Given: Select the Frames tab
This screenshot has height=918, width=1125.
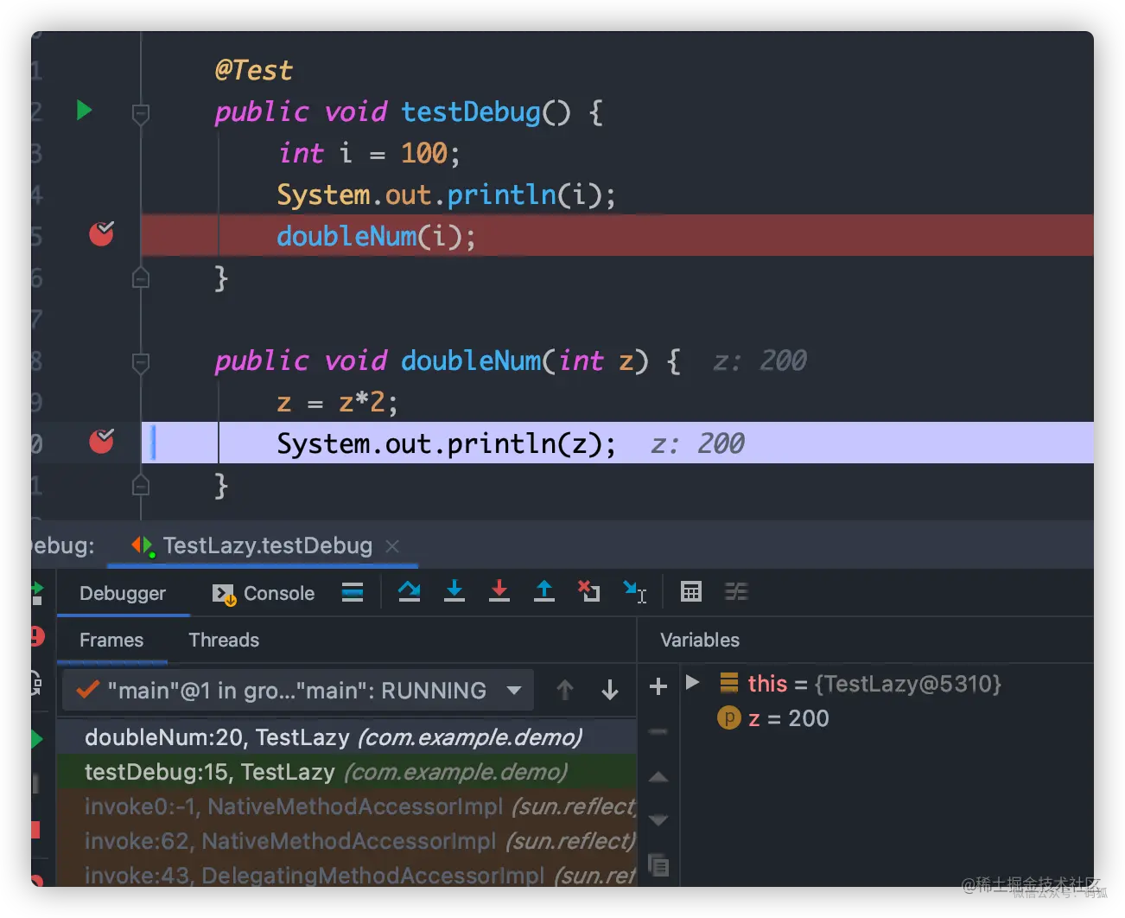Looking at the screenshot, I should (111, 640).
